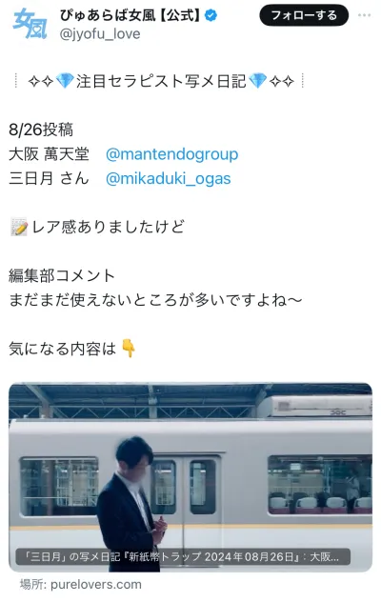Click the pointing-down hand emoji
This screenshot has width=381, height=602.
(129, 349)
